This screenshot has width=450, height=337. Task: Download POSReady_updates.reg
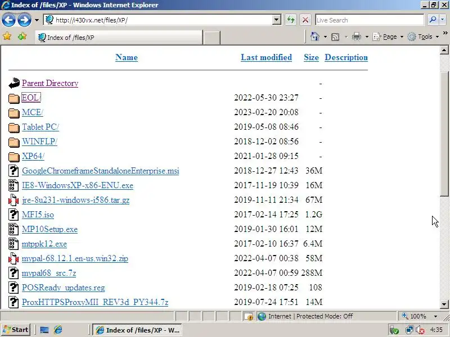point(64,288)
